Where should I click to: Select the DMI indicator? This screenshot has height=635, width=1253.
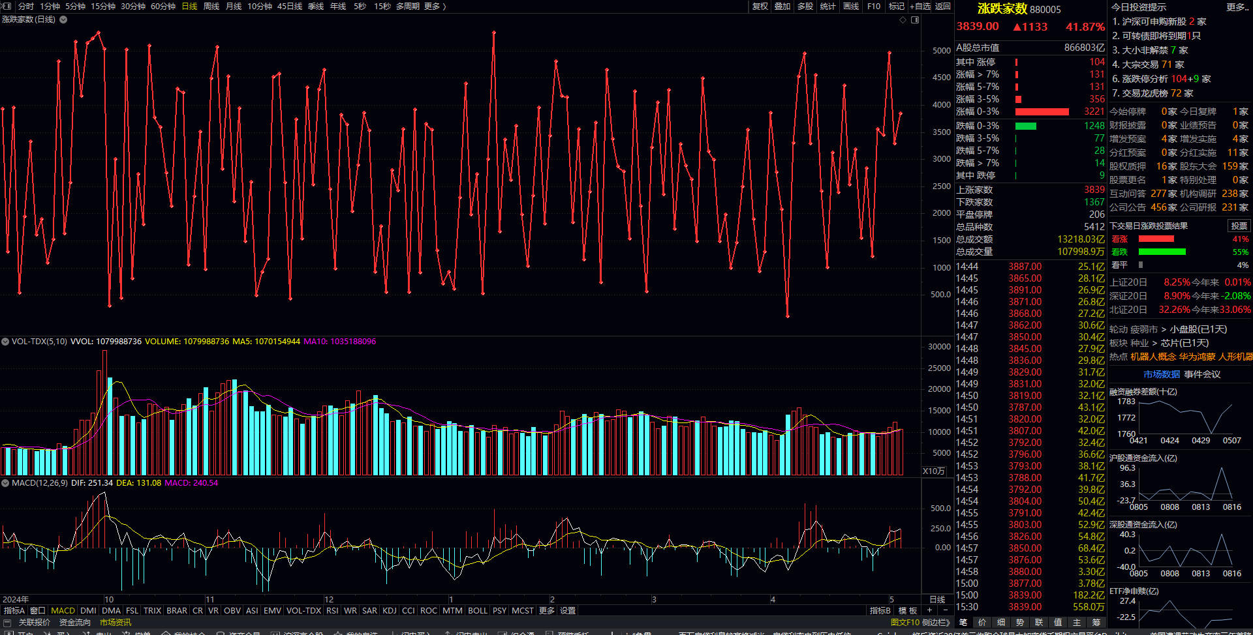pos(88,611)
